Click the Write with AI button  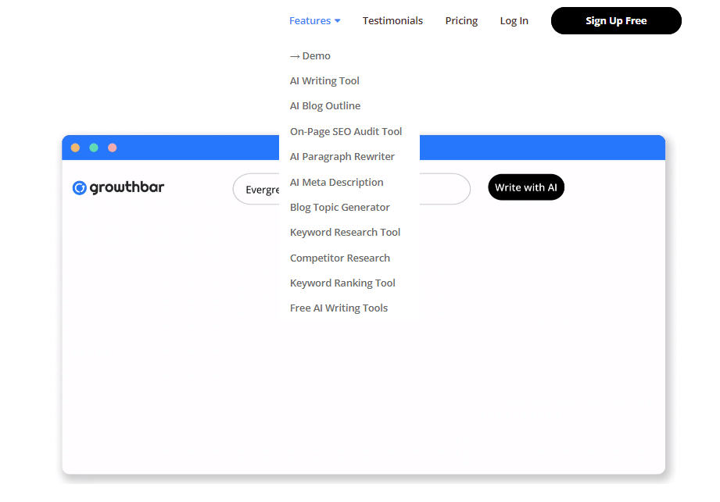pyautogui.click(x=526, y=187)
